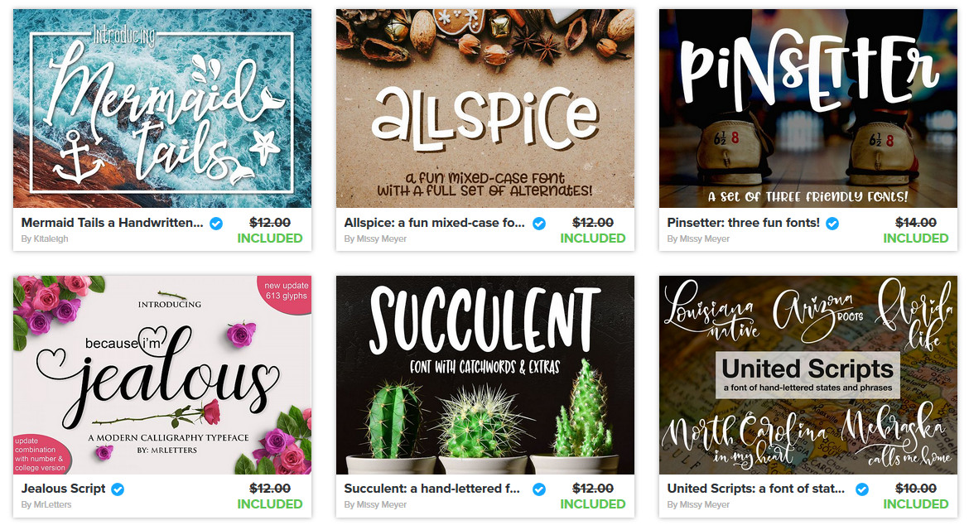
Task: Open the Jealous script preview image
Action: 161,375
